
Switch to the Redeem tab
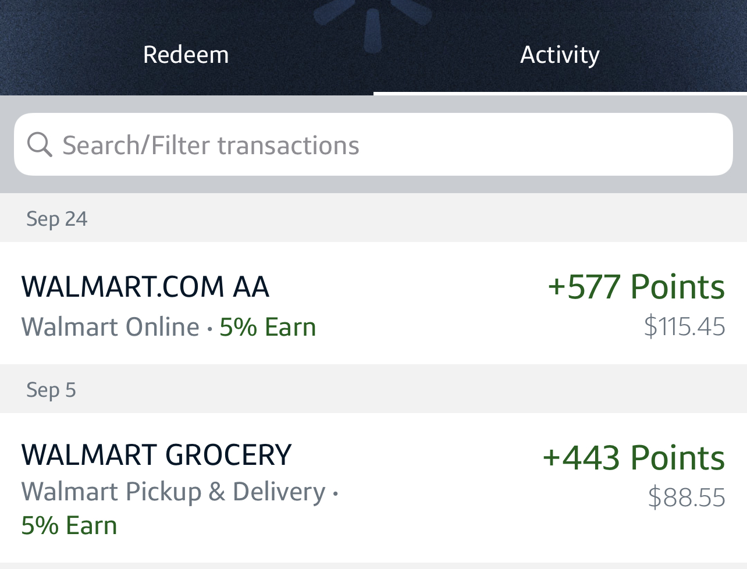coord(186,55)
